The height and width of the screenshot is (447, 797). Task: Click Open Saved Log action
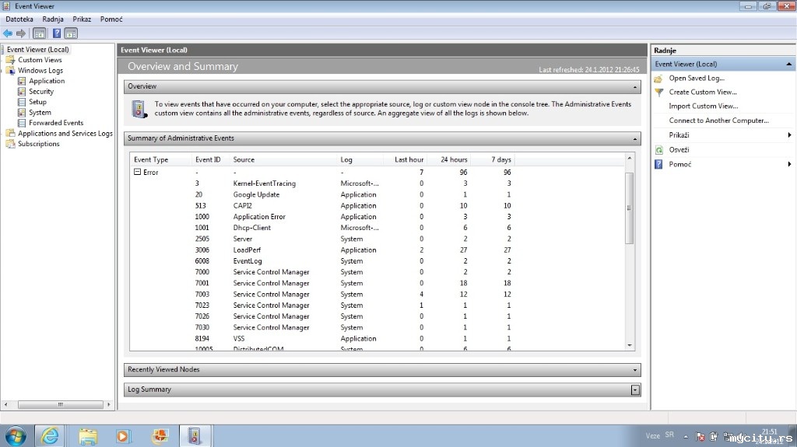pyautogui.click(x=697, y=79)
